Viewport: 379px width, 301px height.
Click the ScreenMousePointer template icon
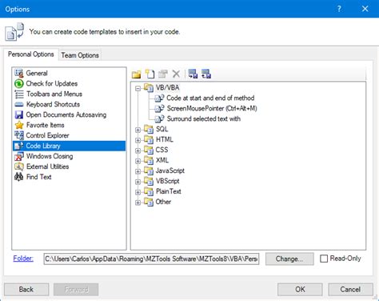[159, 108]
